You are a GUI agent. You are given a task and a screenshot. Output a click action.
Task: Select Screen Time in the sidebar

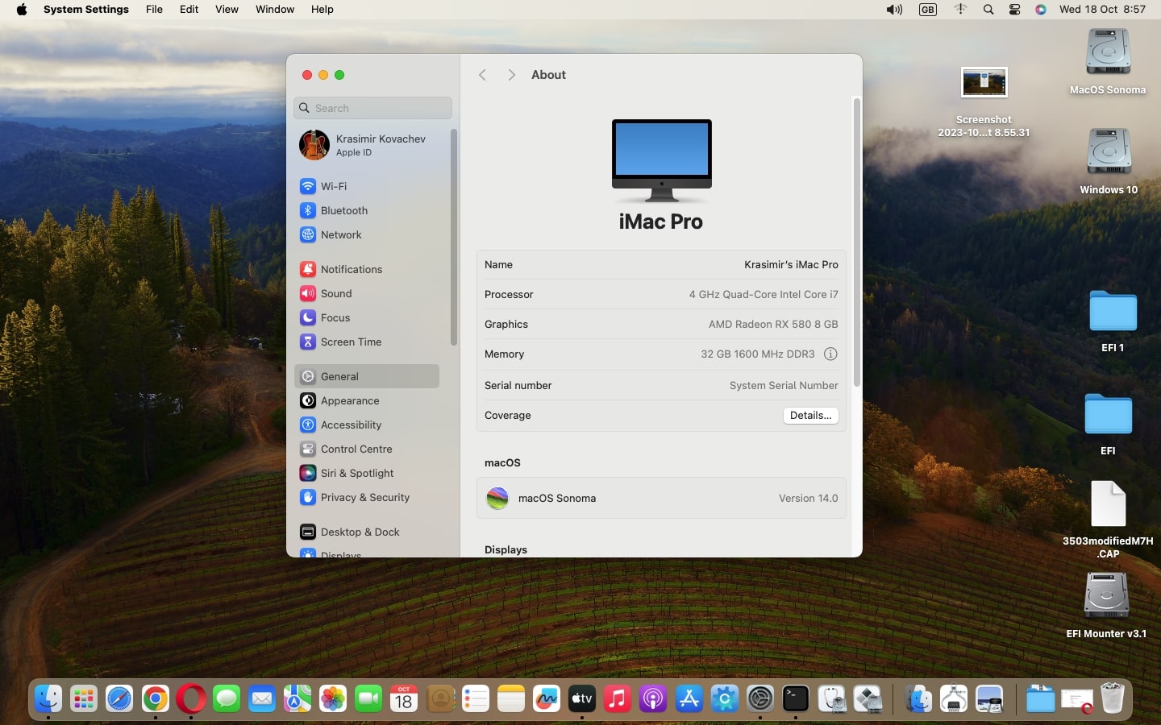tap(367, 342)
